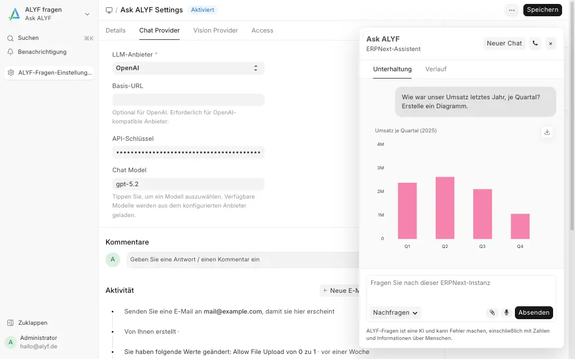Viewport: 575px width, 359px height.
Task: Send the chat message via Absenden
Action: coord(533,312)
